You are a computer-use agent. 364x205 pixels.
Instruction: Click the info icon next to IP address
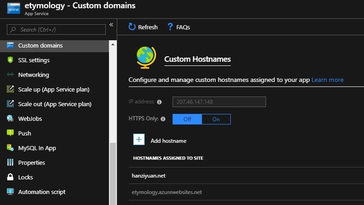tap(159, 102)
